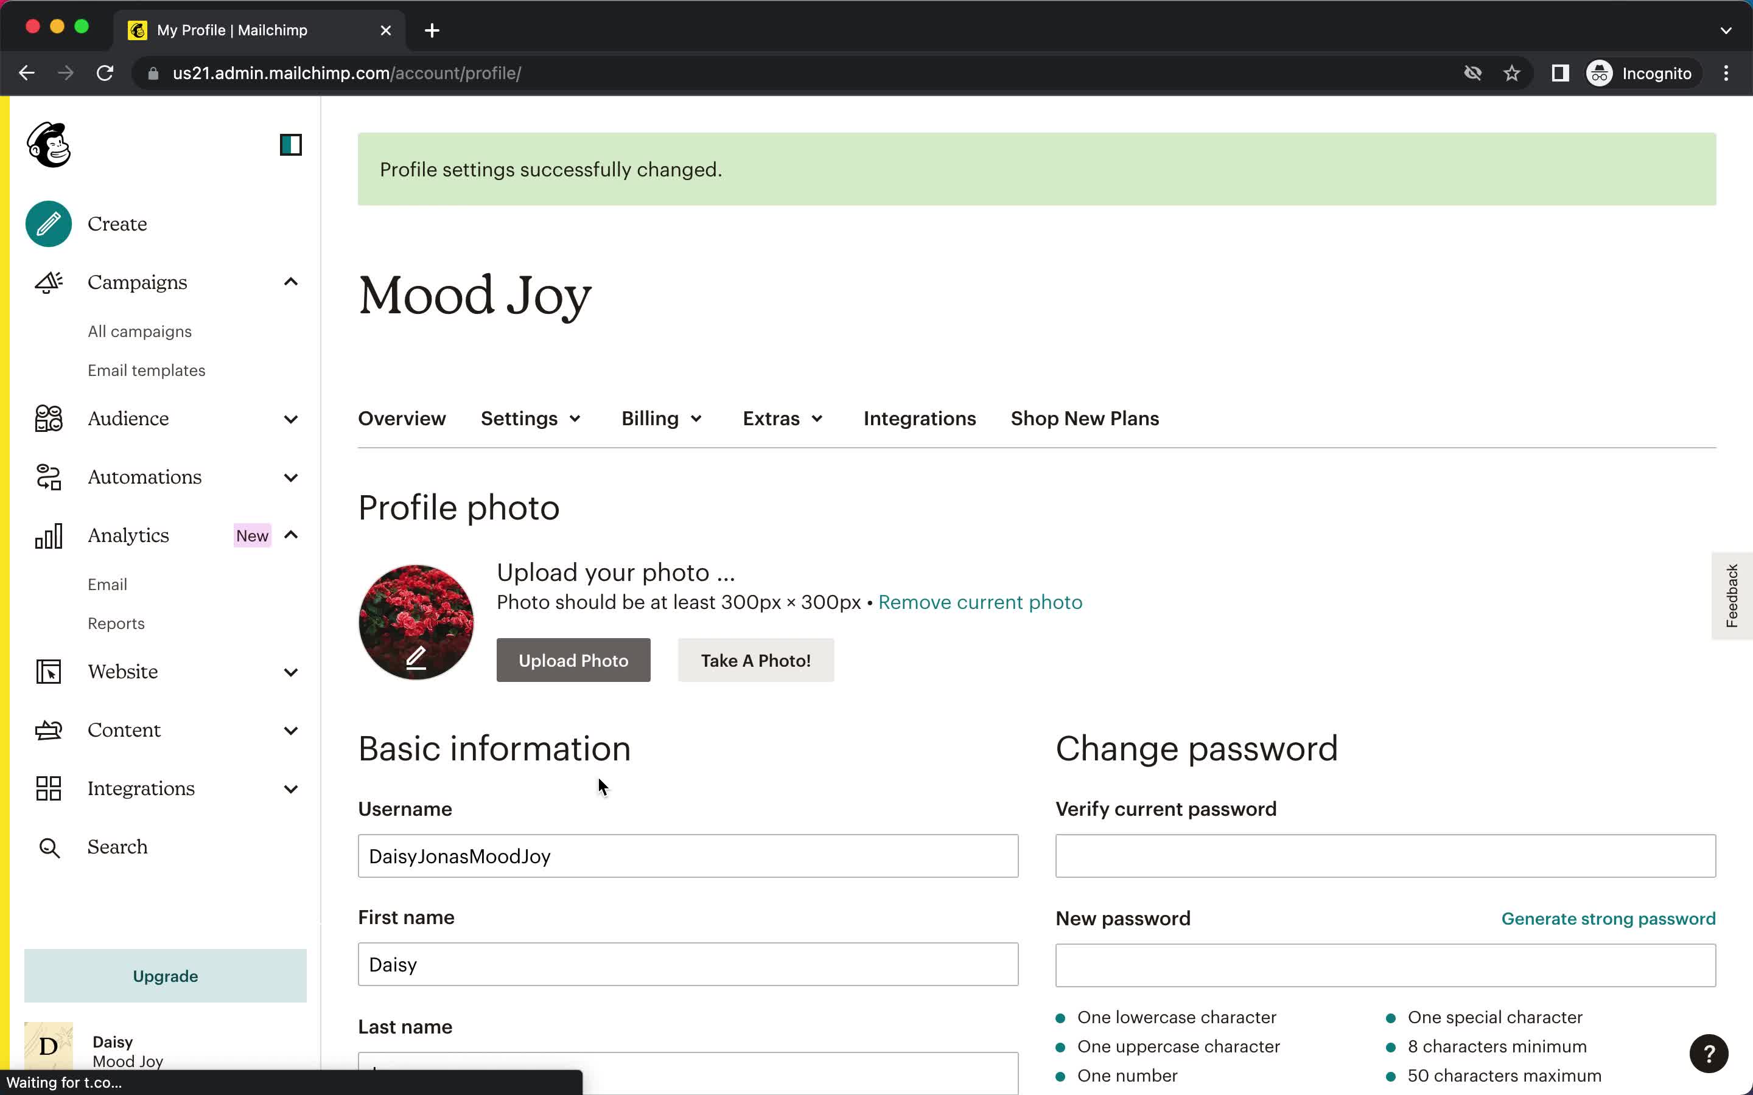Select the Create icon in sidebar

pyautogui.click(x=48, y=223)
